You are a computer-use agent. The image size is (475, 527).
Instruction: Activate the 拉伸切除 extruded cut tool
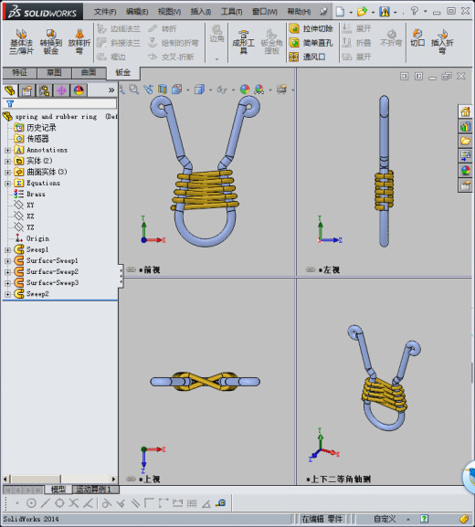tap(311, 29)
